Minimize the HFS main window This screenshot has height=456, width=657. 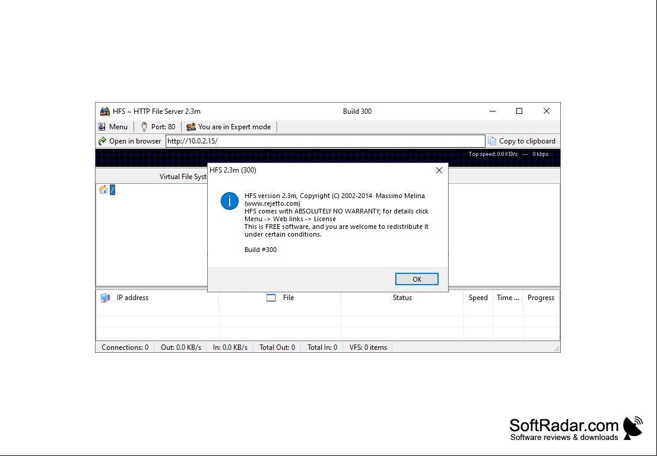(493, 111)
